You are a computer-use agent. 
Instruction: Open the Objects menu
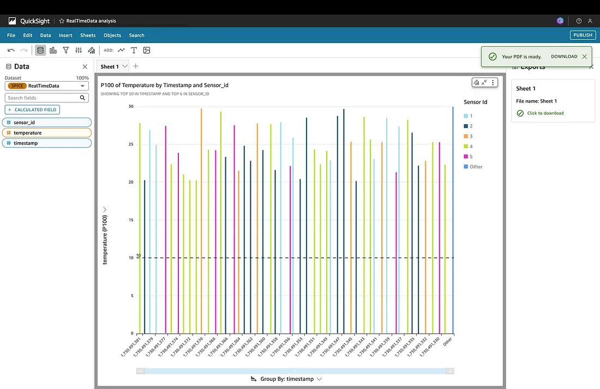point(112,35)
